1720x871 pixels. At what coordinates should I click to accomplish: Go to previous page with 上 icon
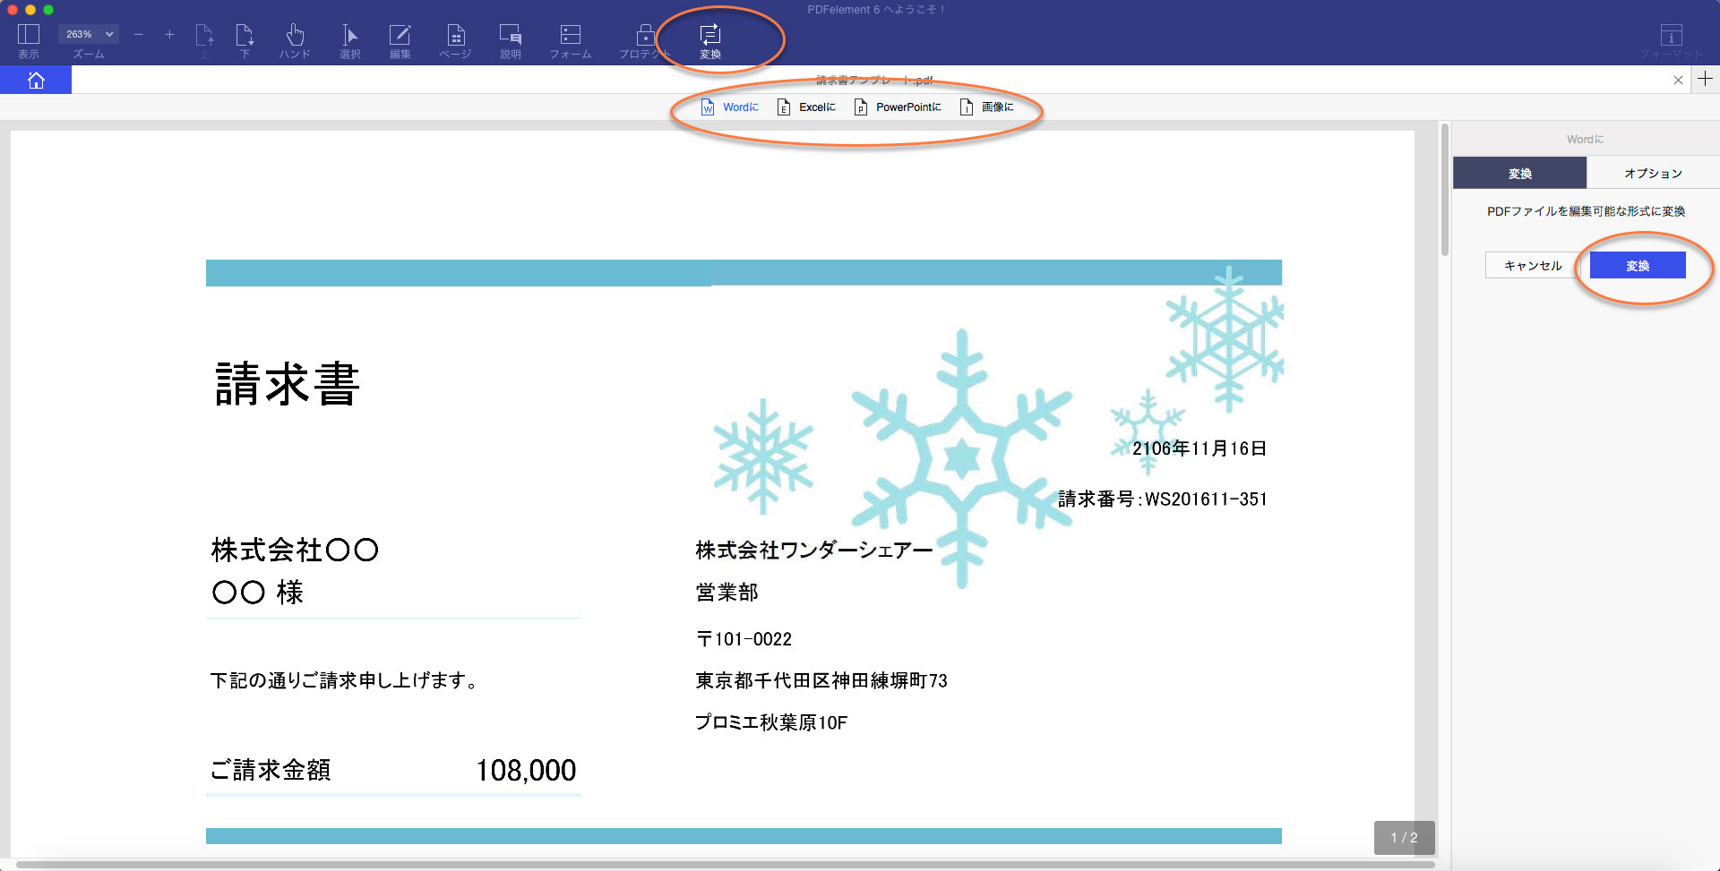(204, 36)
